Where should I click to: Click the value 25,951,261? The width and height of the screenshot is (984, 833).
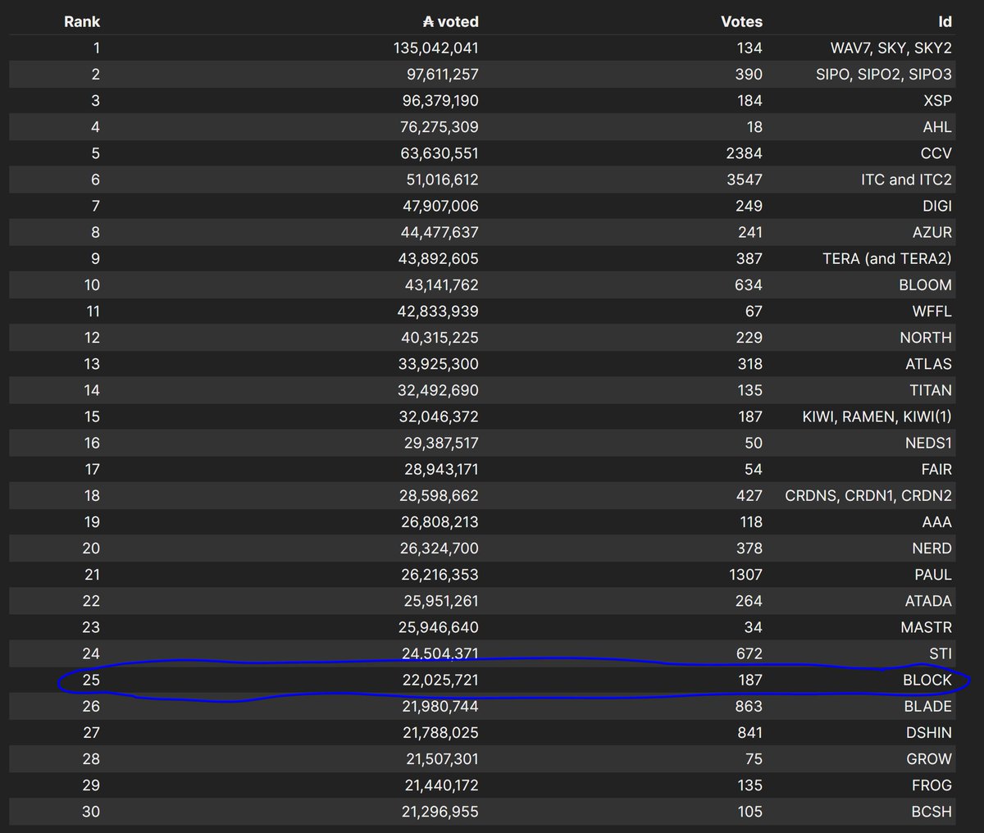(x=441, y=599)
